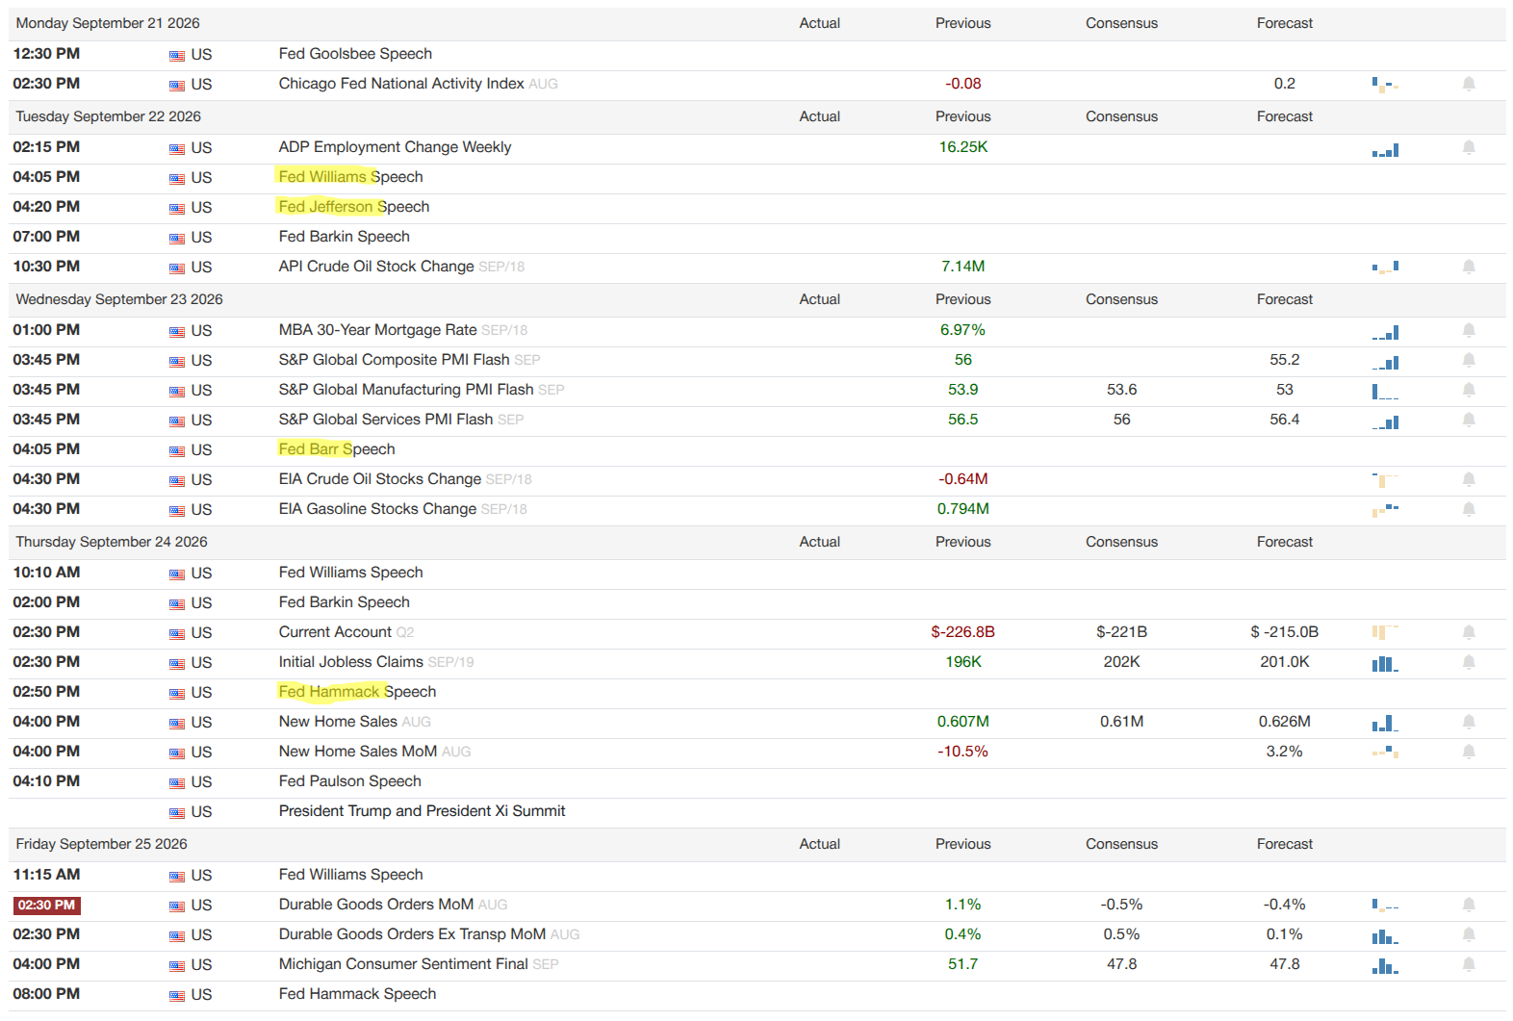Open mini bar chart for ADP Employment Change Weekly
Image resolution: width=1513 pixels, height=1021 pixels.
click(1385, 149)
